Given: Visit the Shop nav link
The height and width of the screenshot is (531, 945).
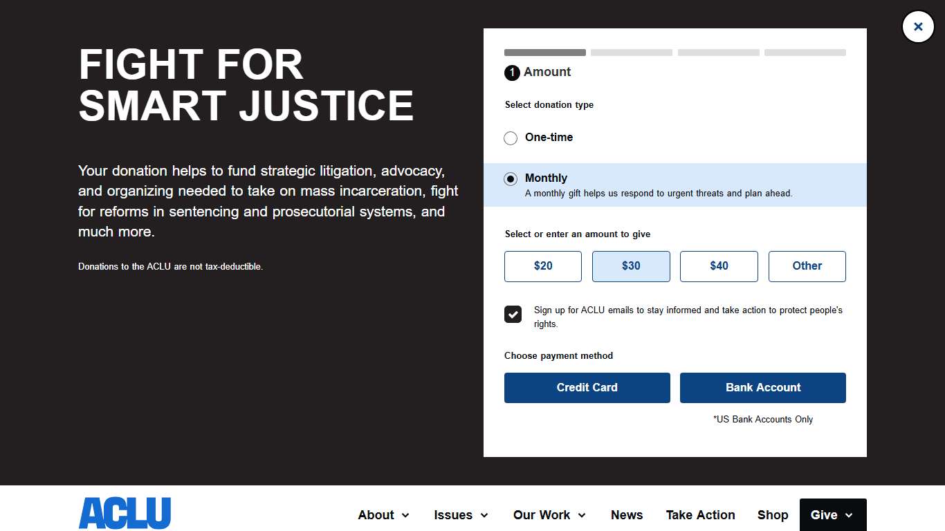Looking at the screenshot, I should [773, 515].
